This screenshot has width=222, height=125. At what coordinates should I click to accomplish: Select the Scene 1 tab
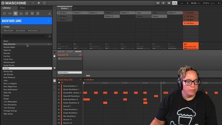tap(65, 8)
